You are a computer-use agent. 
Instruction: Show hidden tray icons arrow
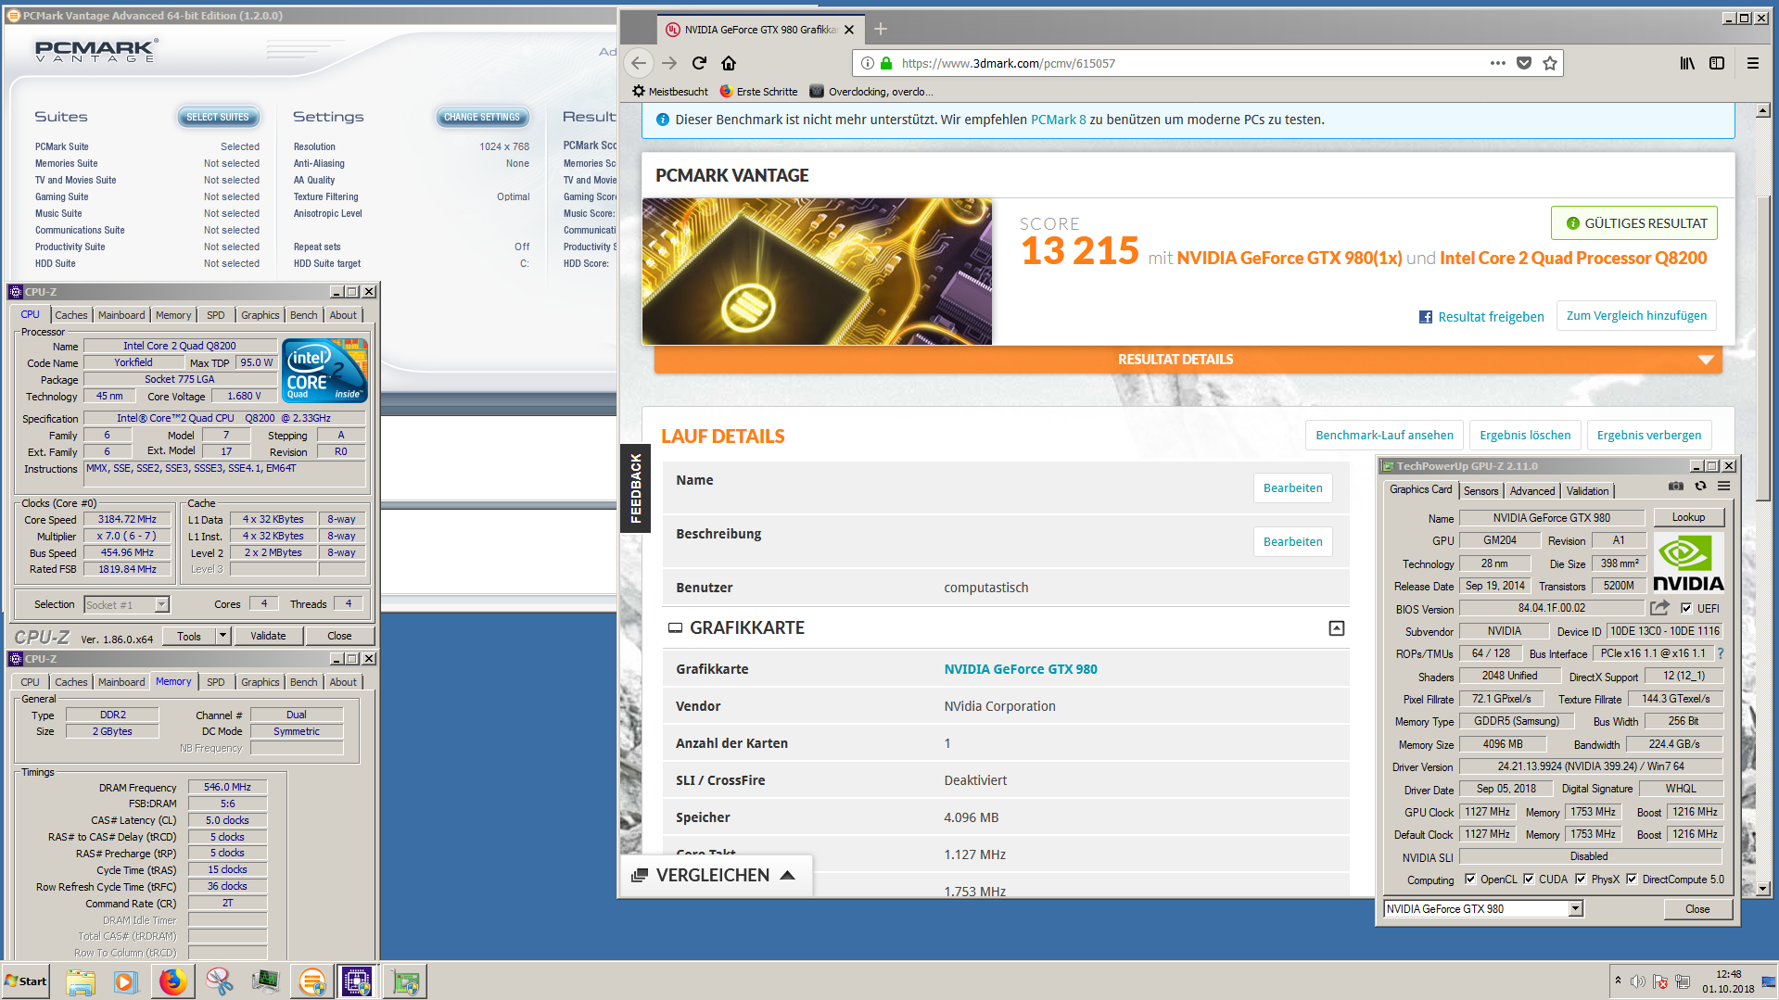point(1618,981)
